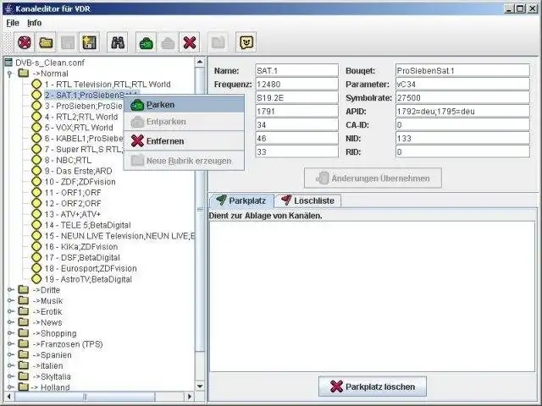Expand the ->News folder
This screenshot has height=406, width=542.
[x=11, y=322]
